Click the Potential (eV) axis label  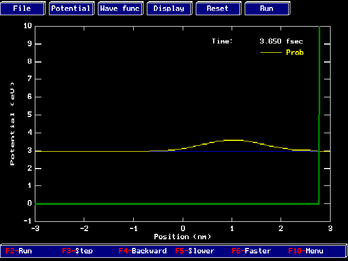[12, 124]
